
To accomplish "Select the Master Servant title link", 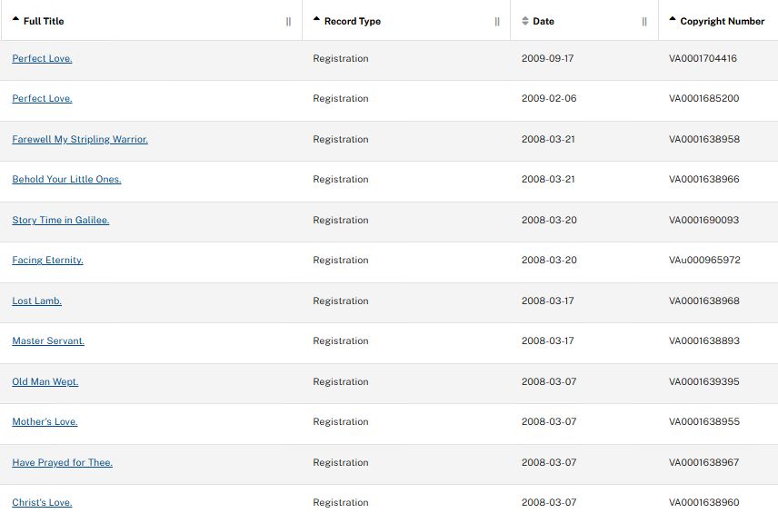I will pyautogui.click(x=48, y=341).
